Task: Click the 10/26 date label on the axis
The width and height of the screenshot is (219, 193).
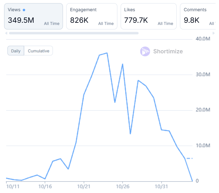Action: click(123, 186)
